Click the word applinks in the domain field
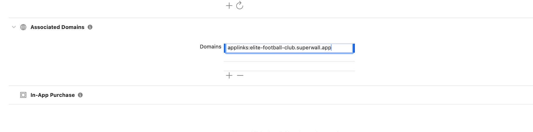533x132 pixels. pos(238,48)
